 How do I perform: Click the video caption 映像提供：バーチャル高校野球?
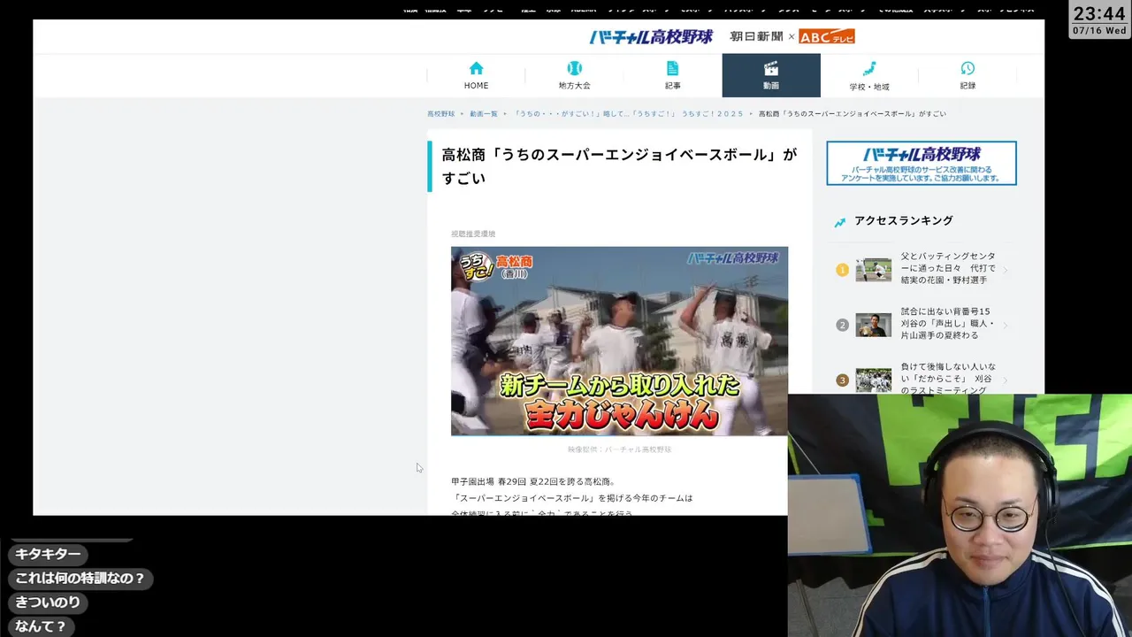(x=619, y=449)
